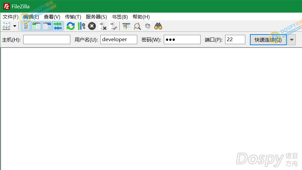Image resolution: width=302 pixels, height=170 pixels.
Task: Reconnect to last server icon
Action: pos(113,26)
